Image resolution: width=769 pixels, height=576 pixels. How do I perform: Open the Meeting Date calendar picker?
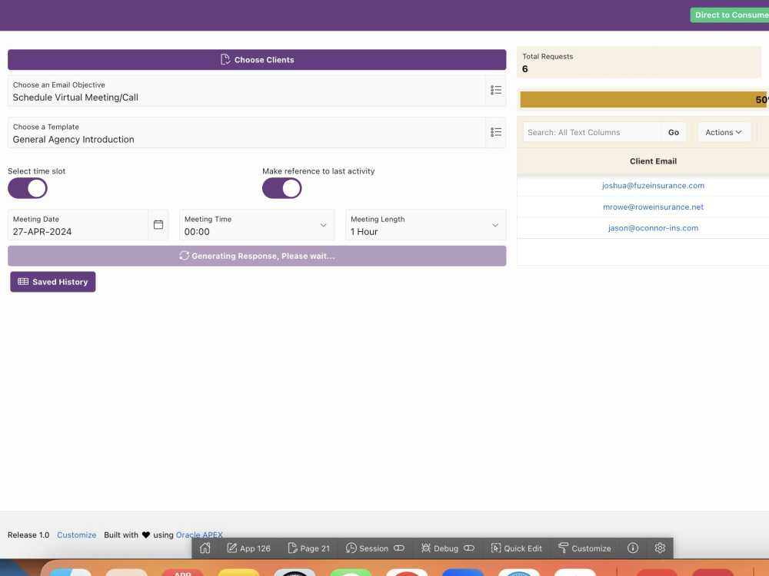point(158,224)
